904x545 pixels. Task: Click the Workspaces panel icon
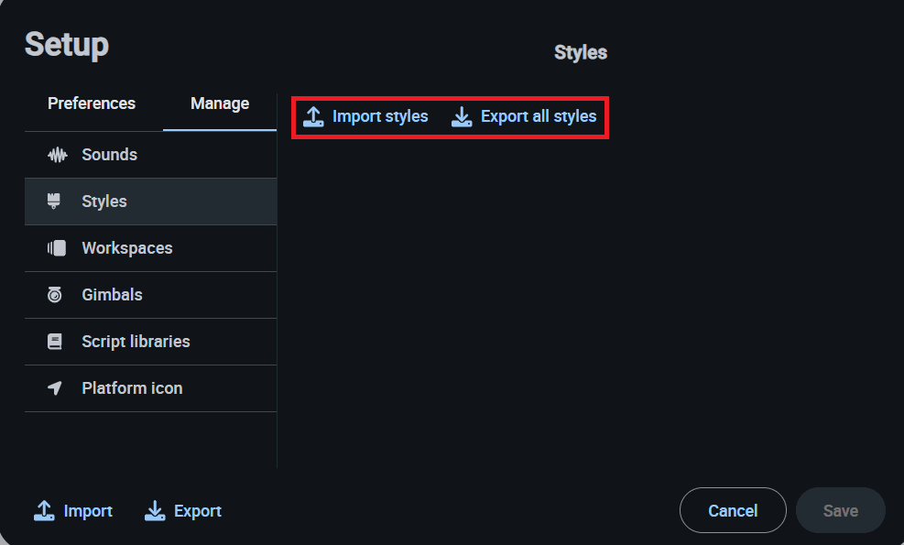point(56,248)
